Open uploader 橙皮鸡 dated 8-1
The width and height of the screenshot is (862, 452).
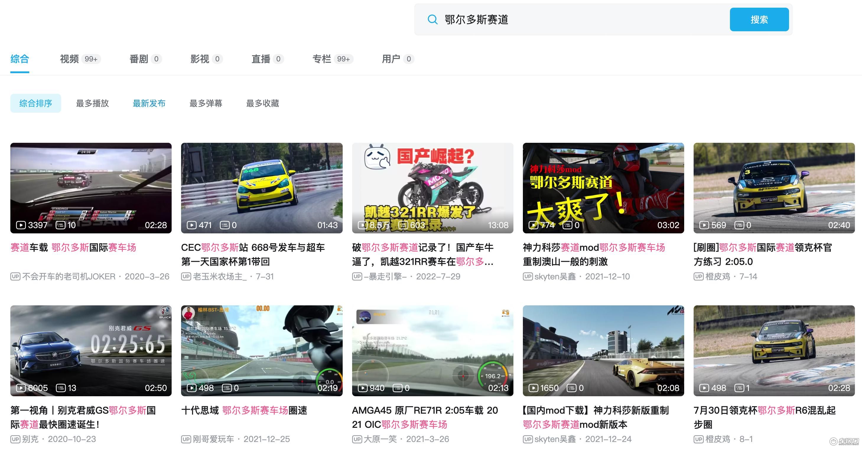click(x=718, y=439)
